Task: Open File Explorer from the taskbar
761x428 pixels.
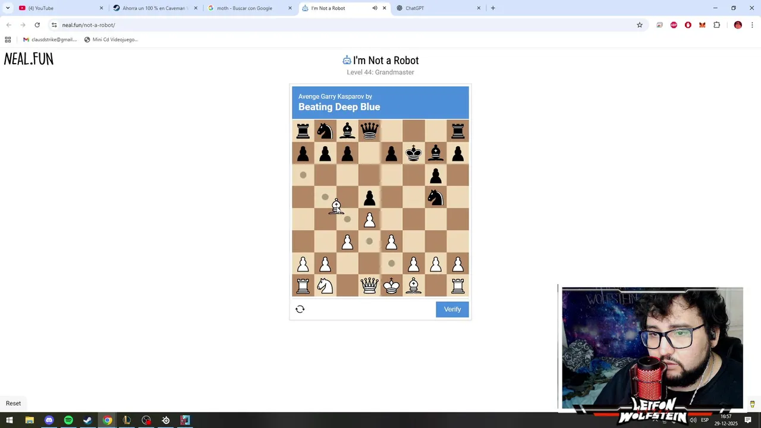Action: tap(29, 420)
